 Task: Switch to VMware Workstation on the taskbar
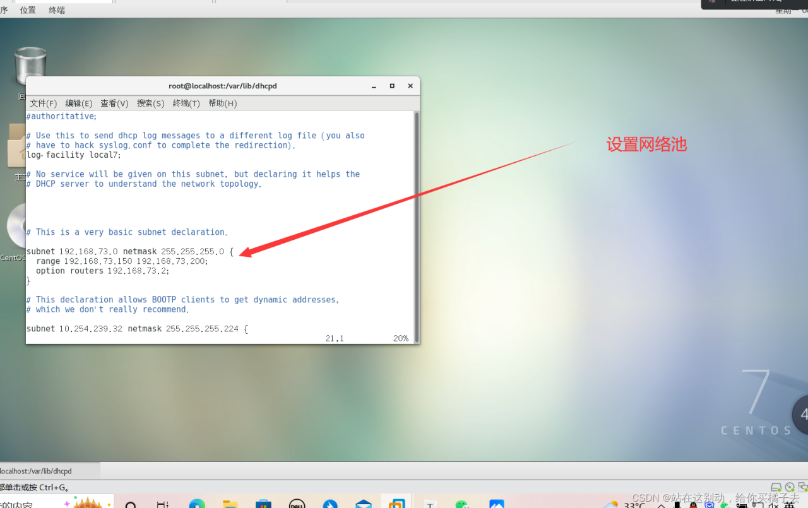click(396, 504)
